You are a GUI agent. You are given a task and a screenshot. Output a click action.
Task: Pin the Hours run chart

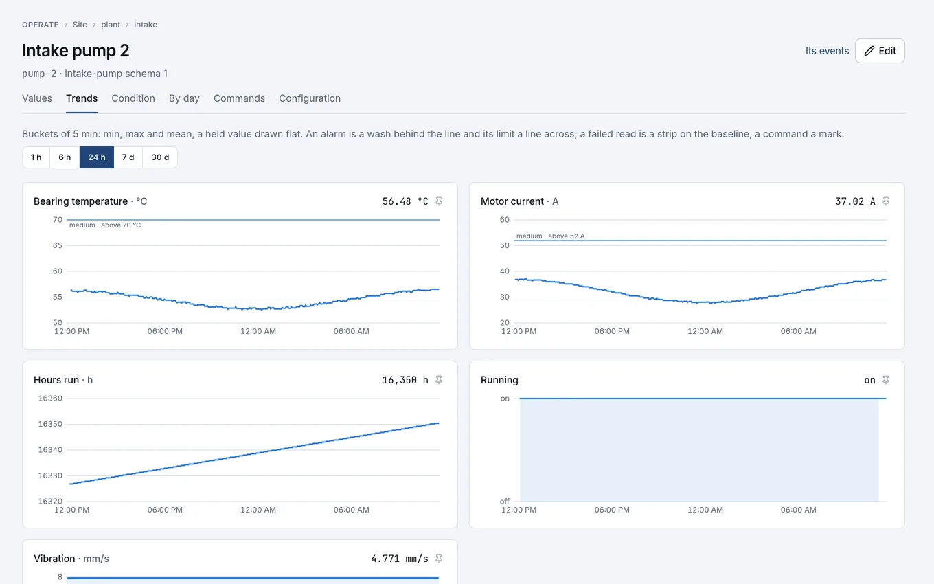click(x=440, y=380)
